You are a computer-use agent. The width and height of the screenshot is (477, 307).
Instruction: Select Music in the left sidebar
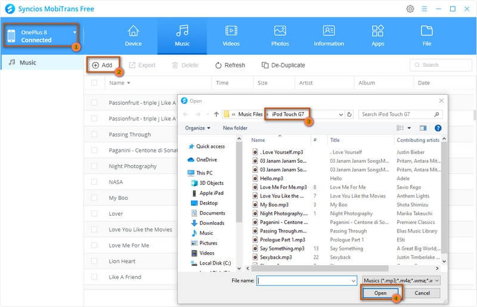point(42,63)
